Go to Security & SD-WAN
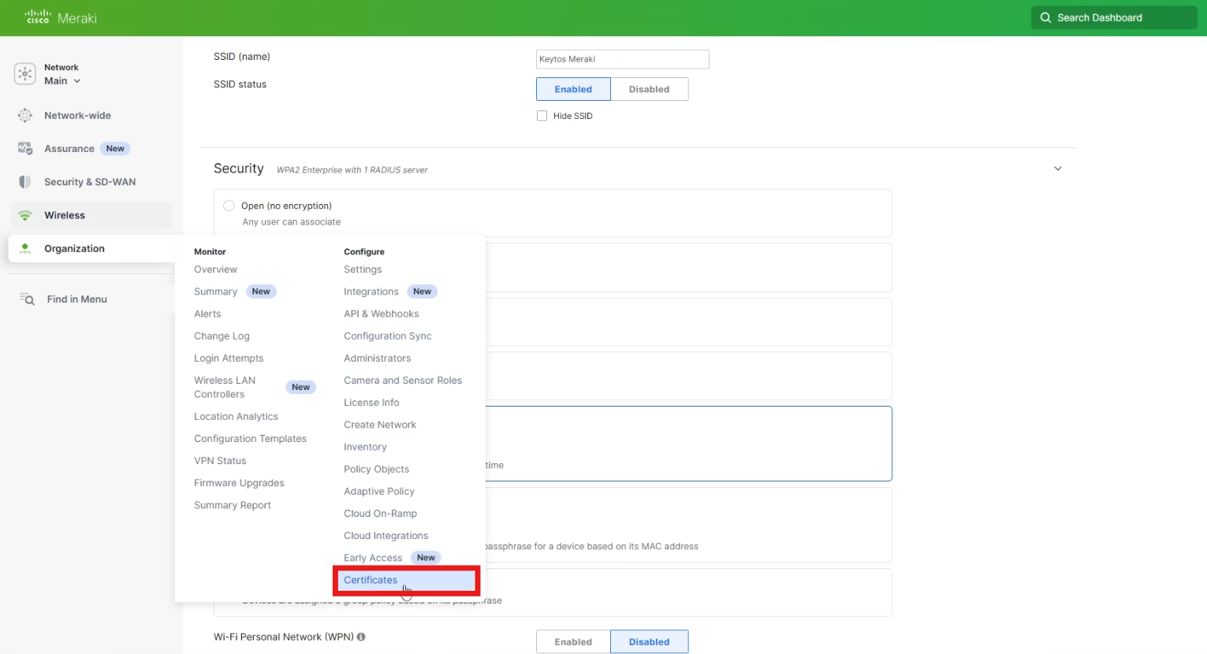This screenshot has height=654, width=1207. [90, 182]
